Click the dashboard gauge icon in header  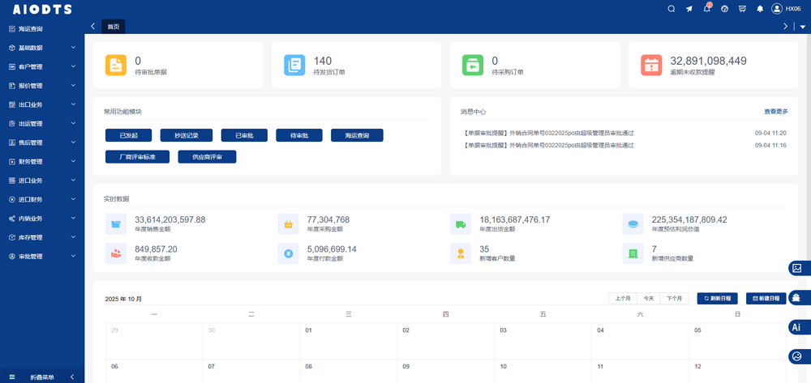tap(724, 9)
